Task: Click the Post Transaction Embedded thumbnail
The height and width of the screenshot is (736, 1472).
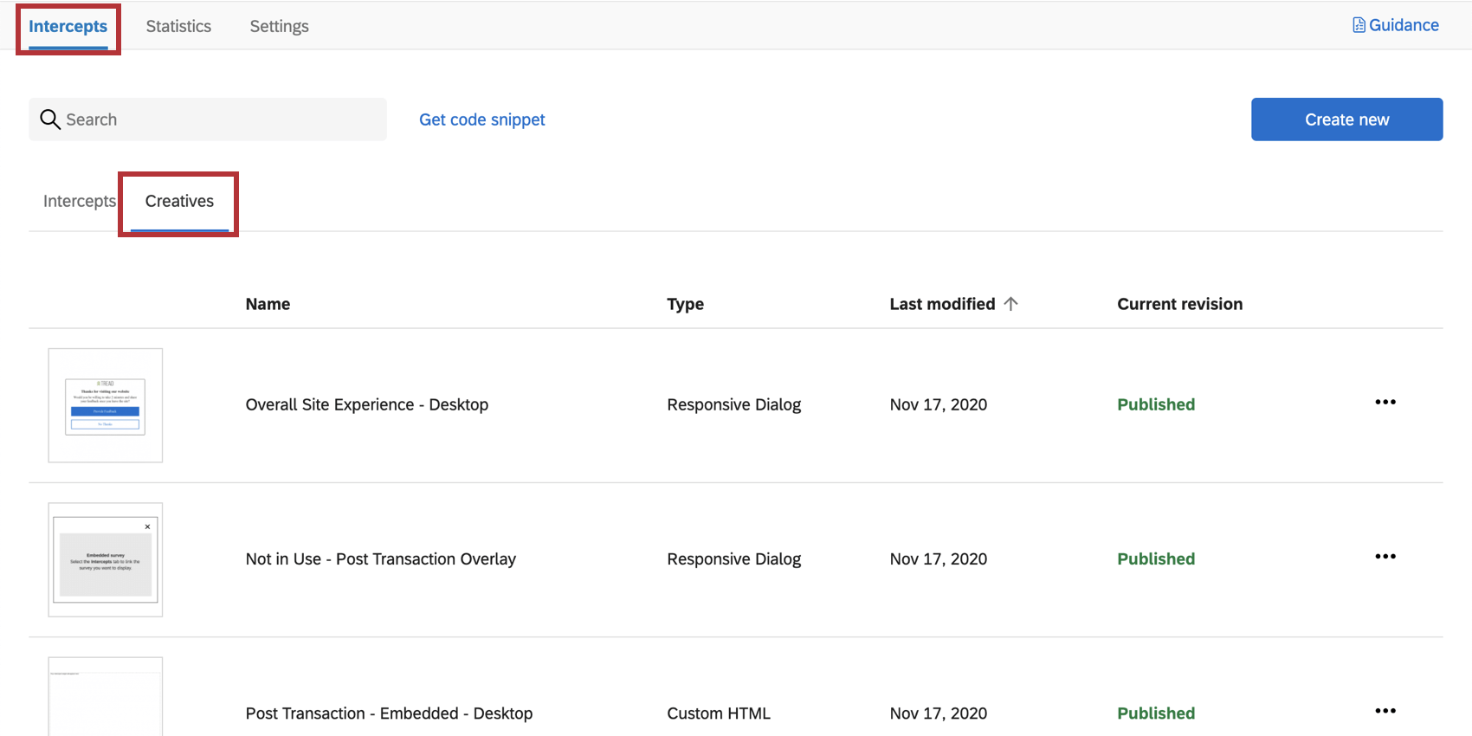Action: click(x=106, y=697)
